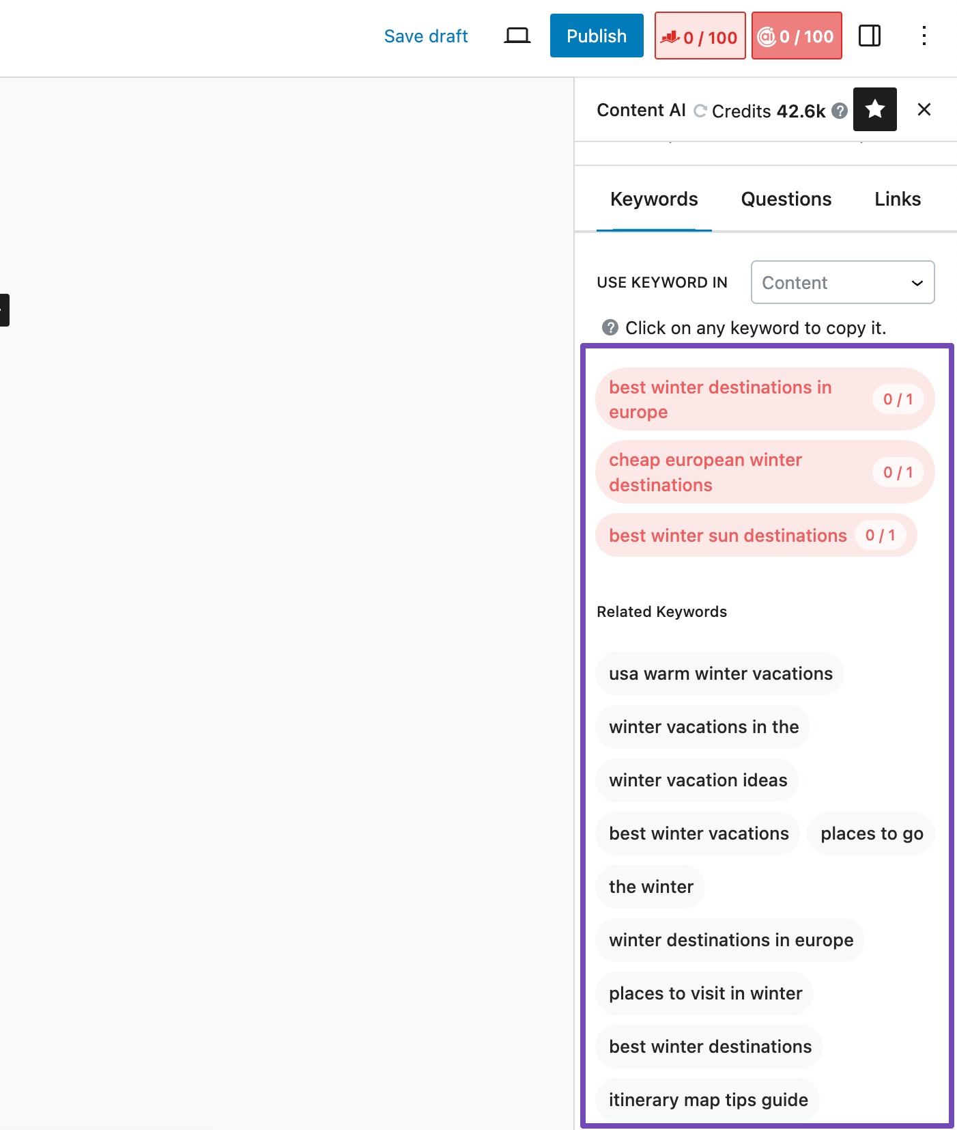Image resolution: width=957 pixels, height=1130 pixels.
Task: Copy keyword 'cheap european winter destinations'
Action: coord(705,472)
